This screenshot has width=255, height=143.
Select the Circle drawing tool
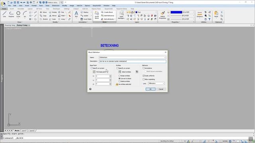pyautogui.click(x=18, y=14)
